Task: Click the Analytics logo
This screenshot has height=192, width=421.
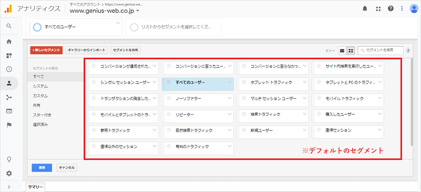Action: (8, 9)
